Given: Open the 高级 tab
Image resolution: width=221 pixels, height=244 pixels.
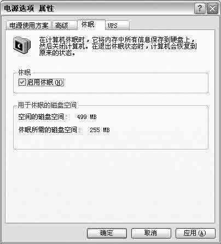Looking at the screenshot, I should click(64, 26).
